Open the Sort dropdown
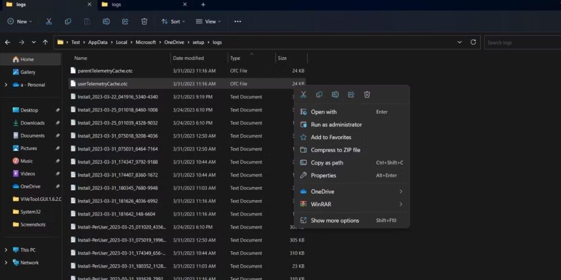 coord(173,21)
